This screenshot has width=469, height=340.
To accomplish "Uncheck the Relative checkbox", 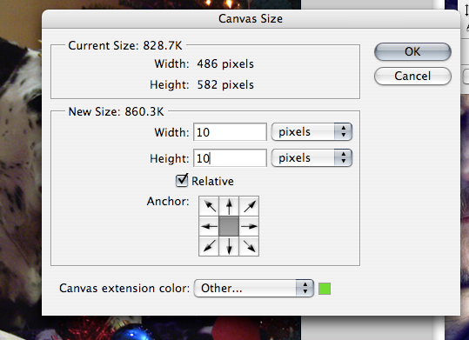I will [x=182, y=181].
